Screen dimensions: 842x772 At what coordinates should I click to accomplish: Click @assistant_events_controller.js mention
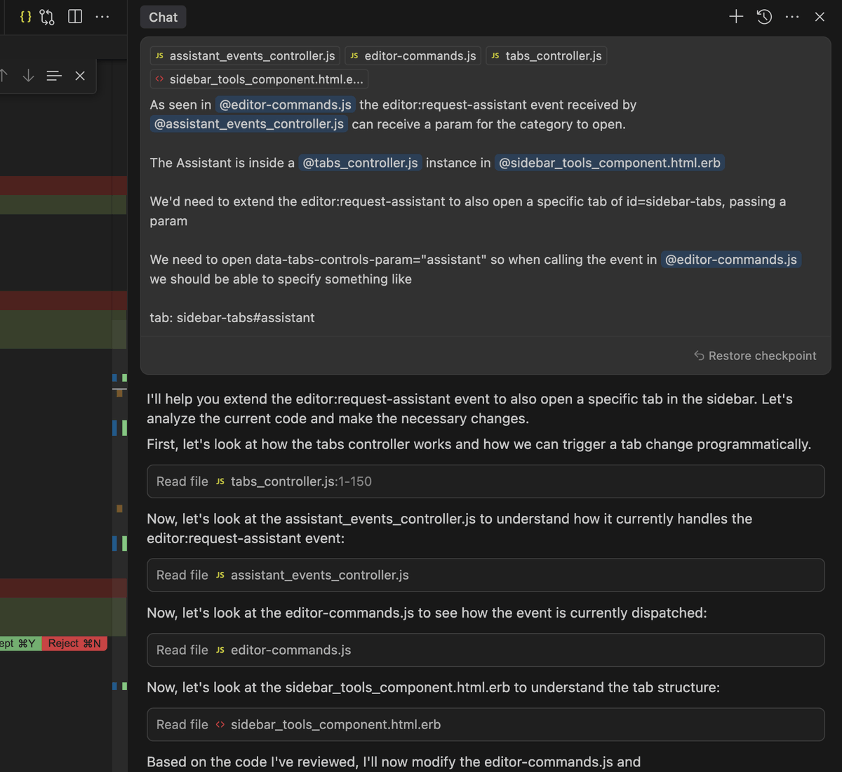coord(248,124)
